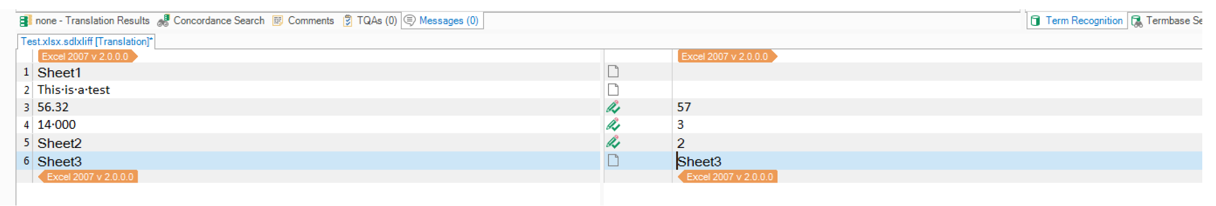
Task: Click the edited status icon for segment 4
Action: pos(613,124)
